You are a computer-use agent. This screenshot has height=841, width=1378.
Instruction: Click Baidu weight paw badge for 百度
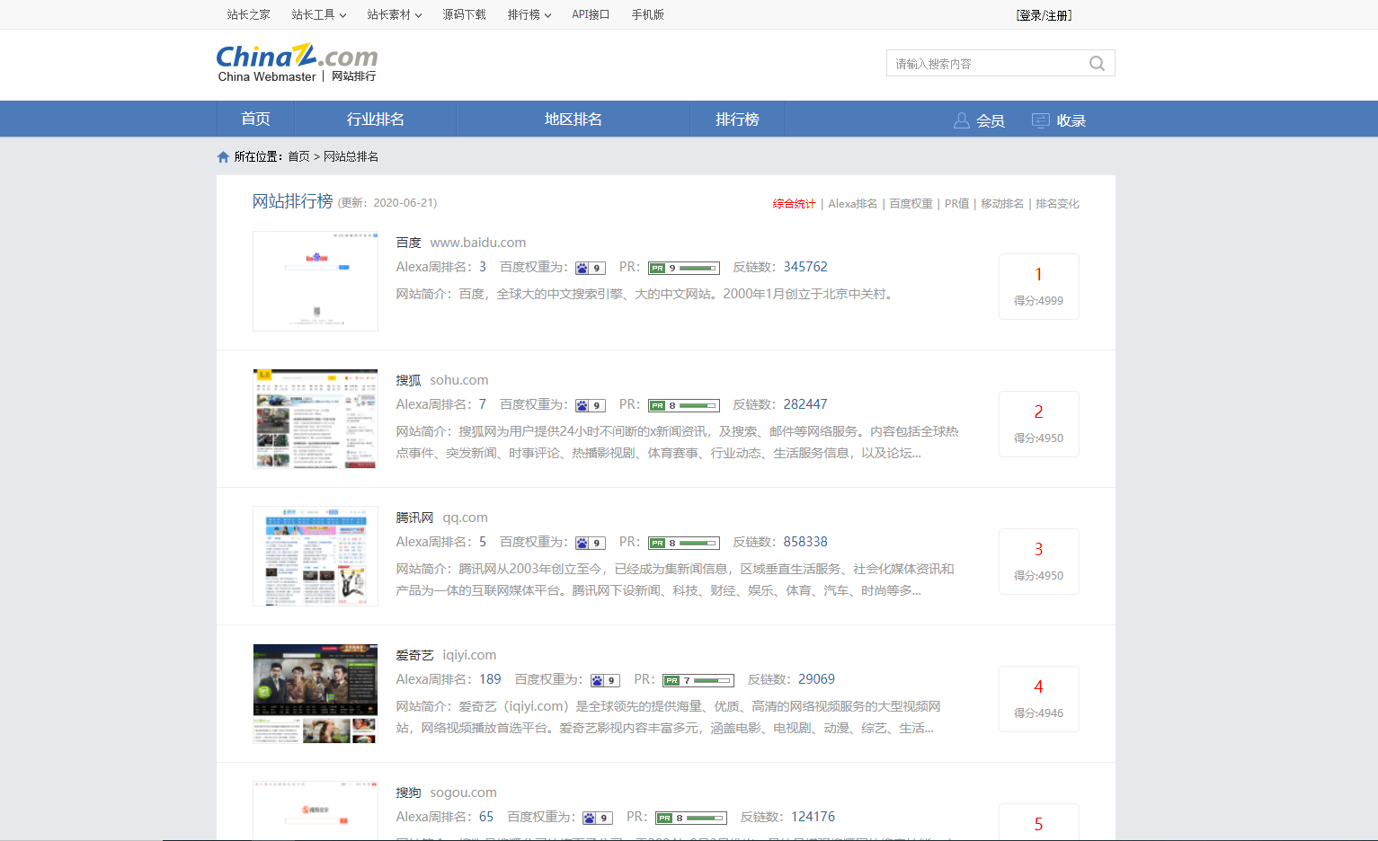[591, 268]
